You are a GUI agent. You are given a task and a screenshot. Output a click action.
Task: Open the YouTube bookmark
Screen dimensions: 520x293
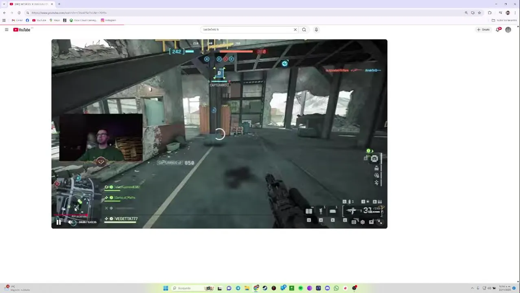(39, 20)
